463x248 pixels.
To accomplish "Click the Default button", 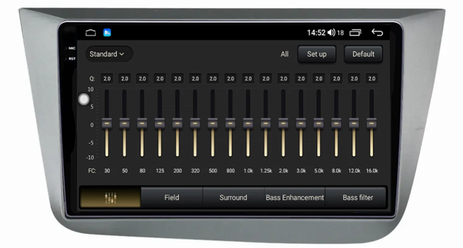I will pyautogui.click(x=363, y=54).
